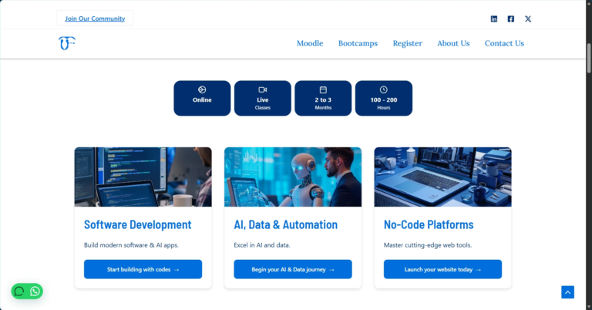
Task: Select the Live Classes video icon
Action: (x=263, y=90)
